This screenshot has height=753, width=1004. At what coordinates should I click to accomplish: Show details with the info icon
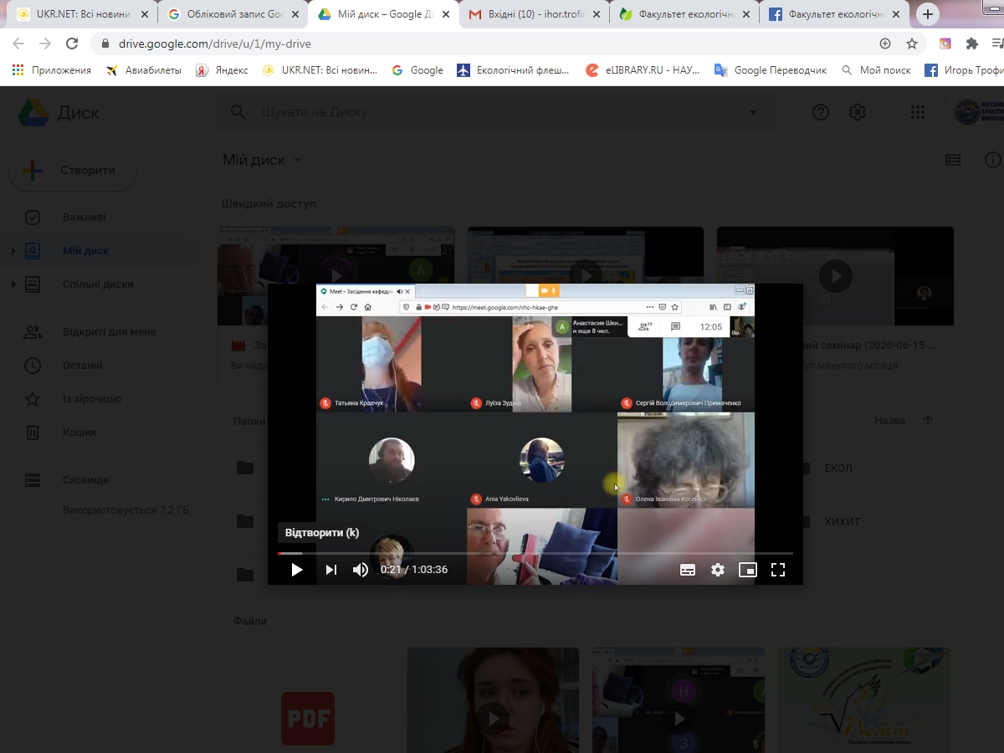(x=993, y=160)
